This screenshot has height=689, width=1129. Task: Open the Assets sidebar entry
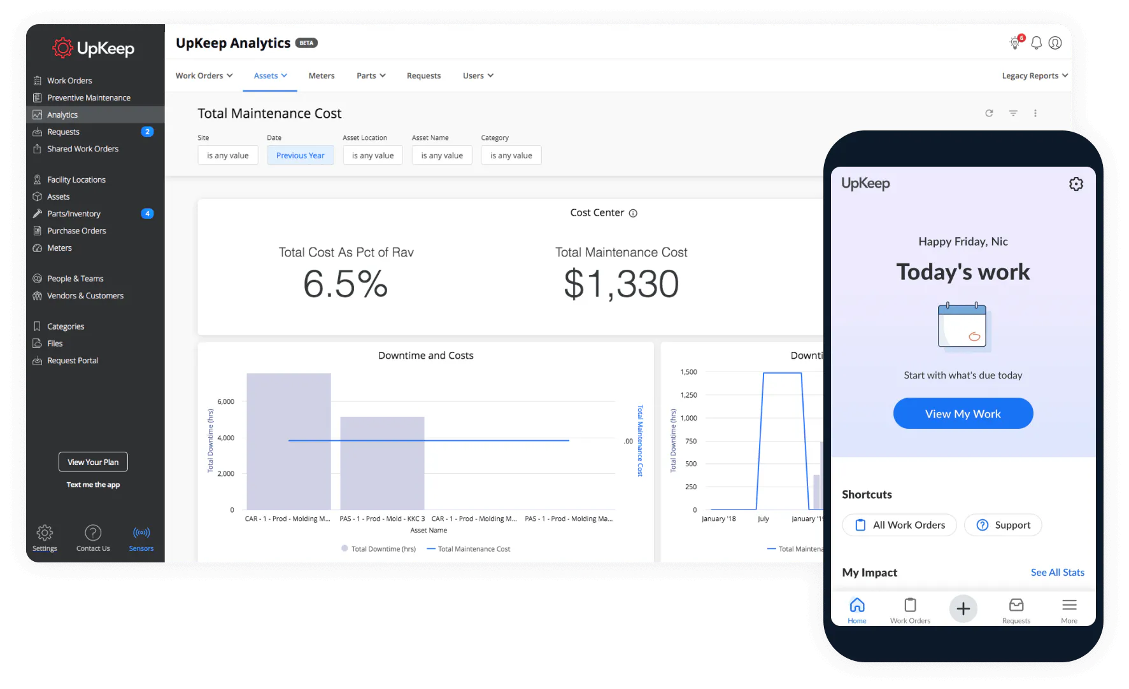coord(94,197)
